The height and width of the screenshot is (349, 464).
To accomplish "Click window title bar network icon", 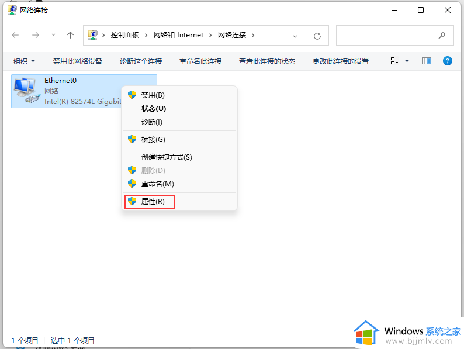I will point(12,10).
